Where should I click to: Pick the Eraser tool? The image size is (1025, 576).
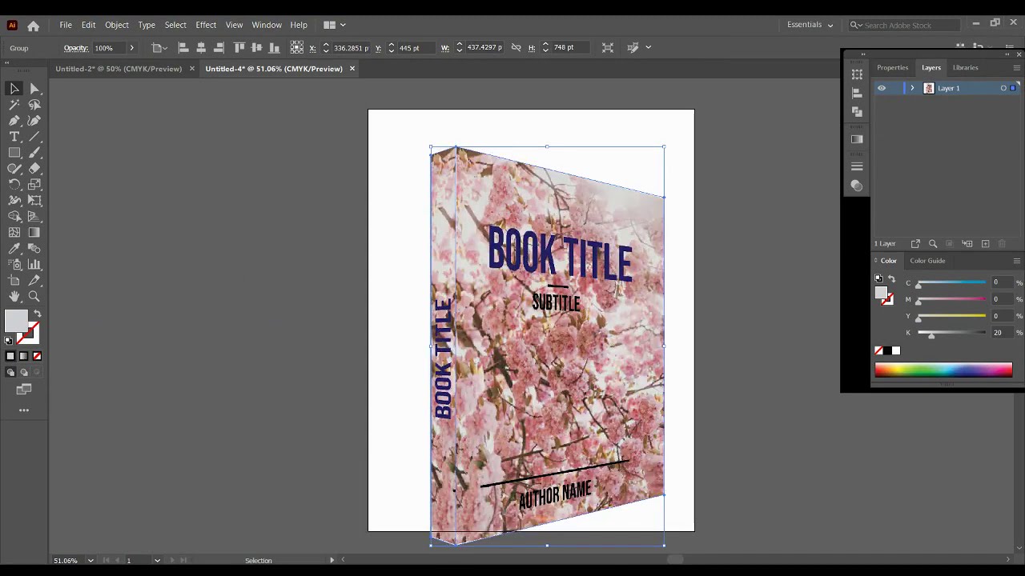[34, 169]
